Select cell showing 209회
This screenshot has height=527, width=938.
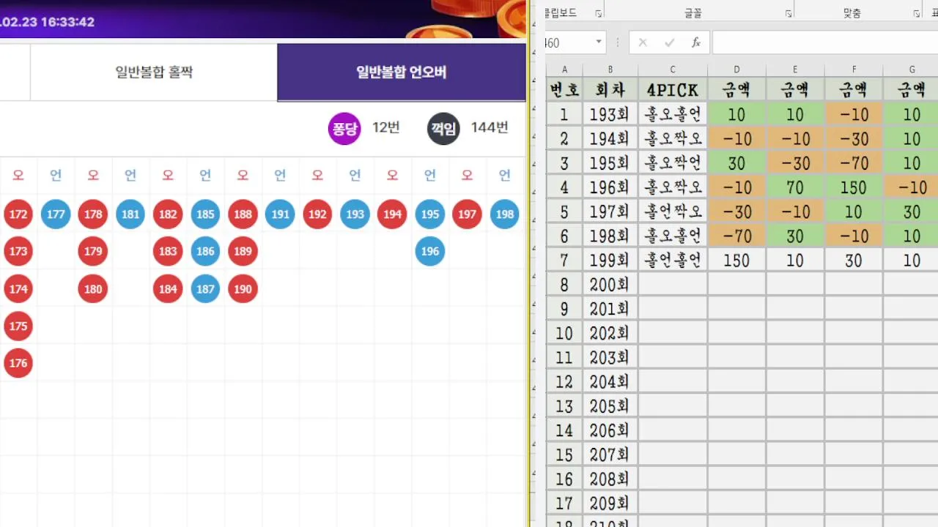[610, 504]
